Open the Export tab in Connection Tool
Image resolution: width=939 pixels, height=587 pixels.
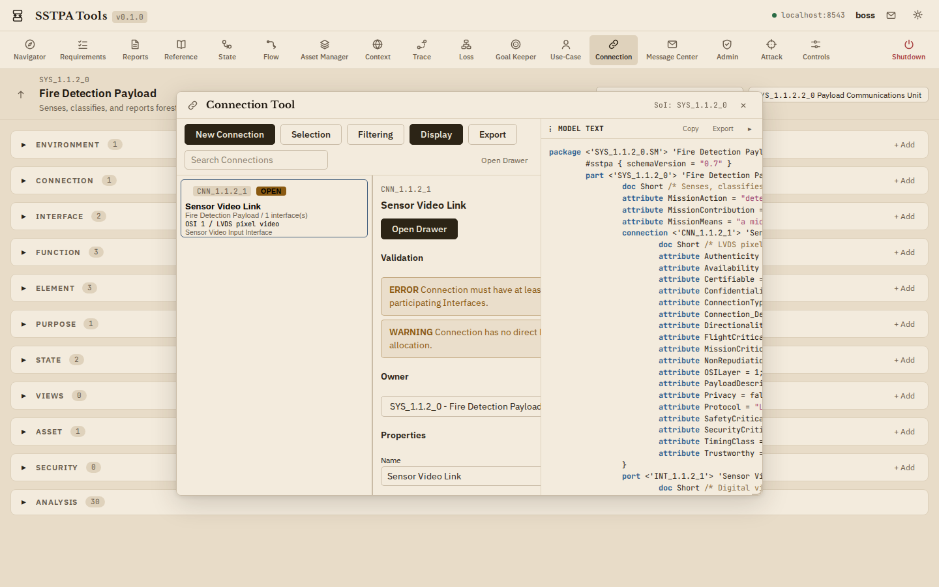(x=493, y=134)
